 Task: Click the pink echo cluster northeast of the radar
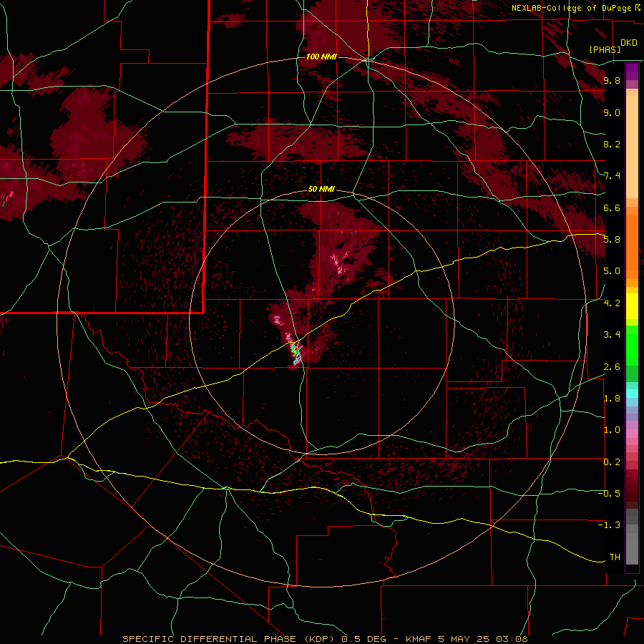[x=339, y=263]
